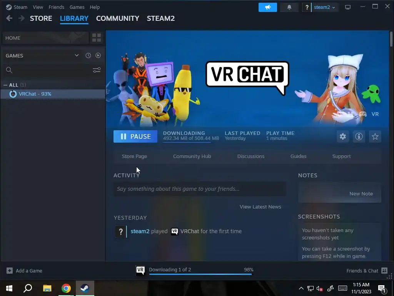The height and width of the screenshot is (296, 394).
Task: Click the question mark avatar in the title bar
Action: pos(307,7)
